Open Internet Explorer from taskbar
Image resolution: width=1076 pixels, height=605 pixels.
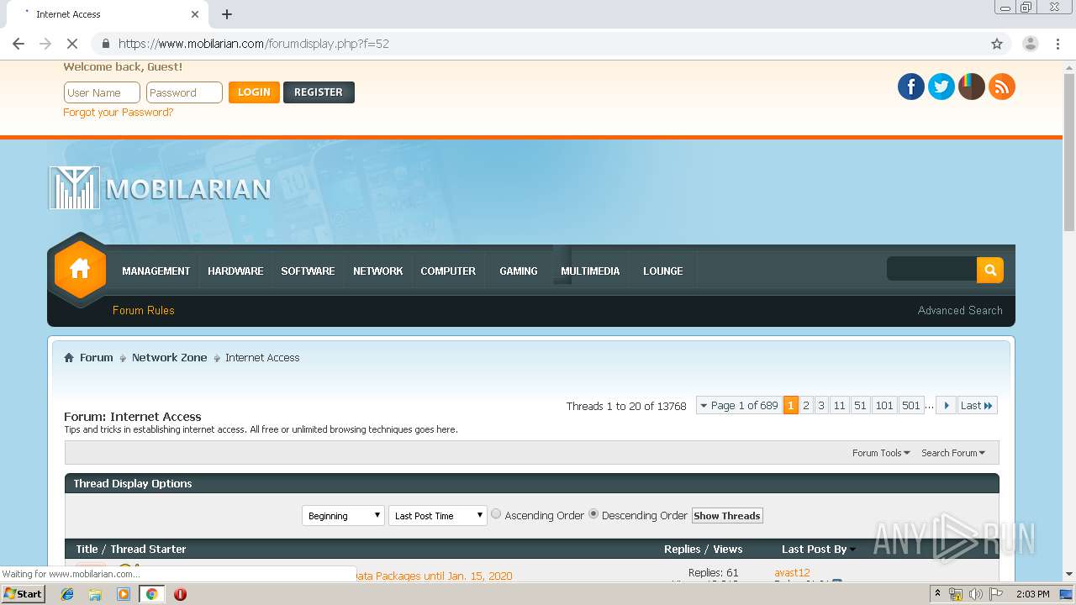(68, 594)
